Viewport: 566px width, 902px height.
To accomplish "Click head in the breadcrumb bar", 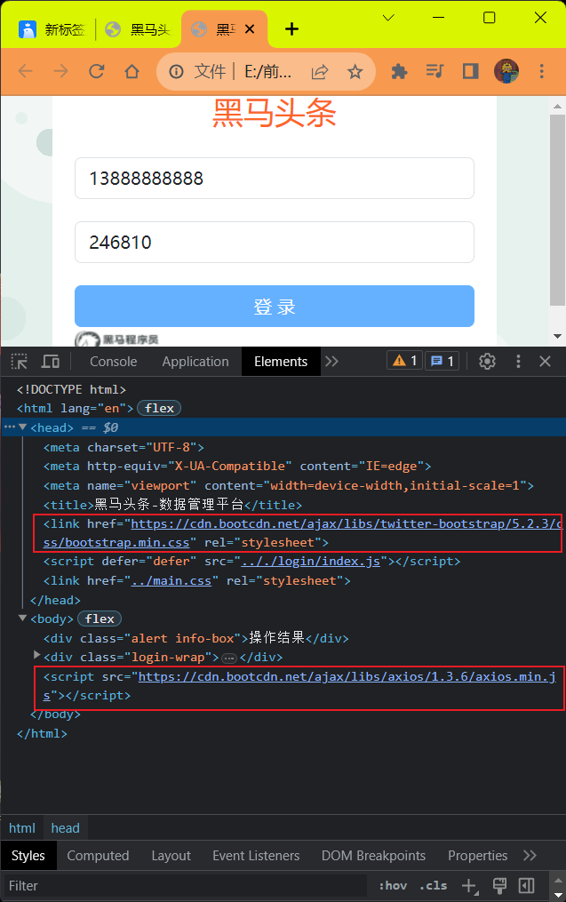I will (x=65, y=827).
